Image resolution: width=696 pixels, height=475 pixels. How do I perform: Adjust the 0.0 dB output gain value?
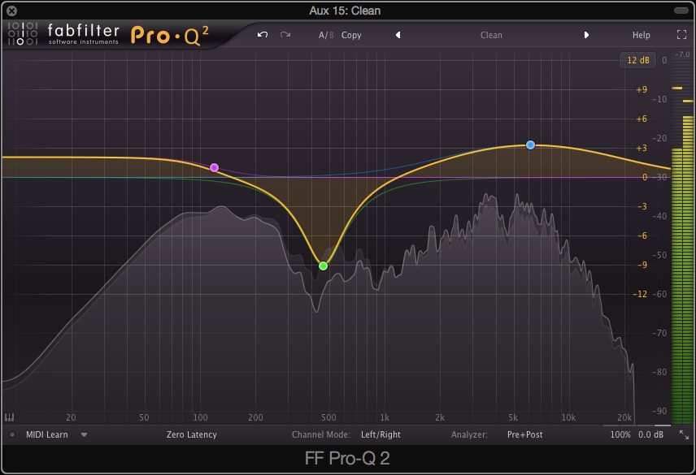(650, 434)
